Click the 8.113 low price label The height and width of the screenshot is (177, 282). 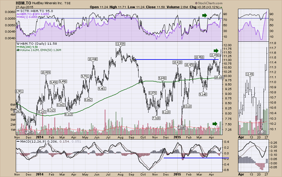tap(69, 114)
